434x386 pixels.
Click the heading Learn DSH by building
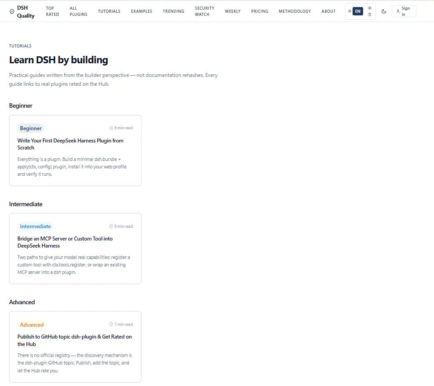point(59,60)
